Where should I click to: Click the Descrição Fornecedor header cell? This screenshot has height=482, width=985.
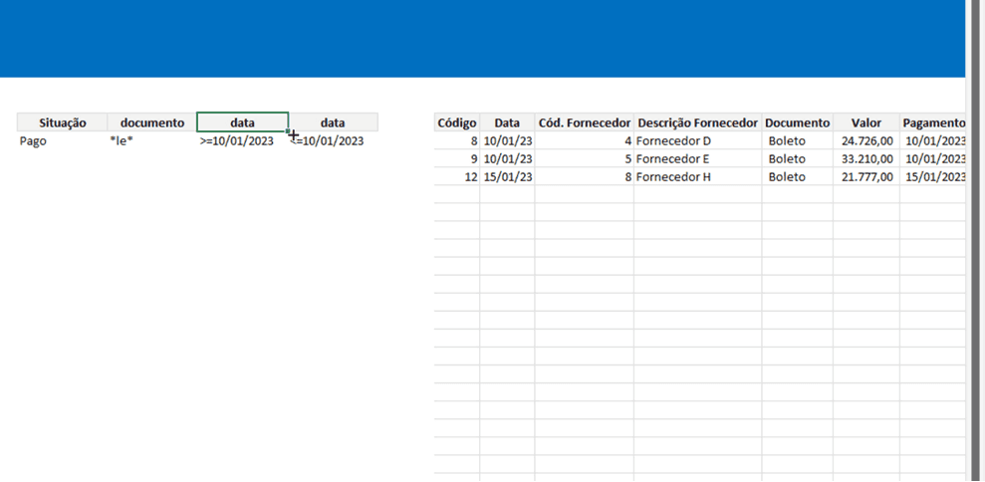tap(697, 122)
